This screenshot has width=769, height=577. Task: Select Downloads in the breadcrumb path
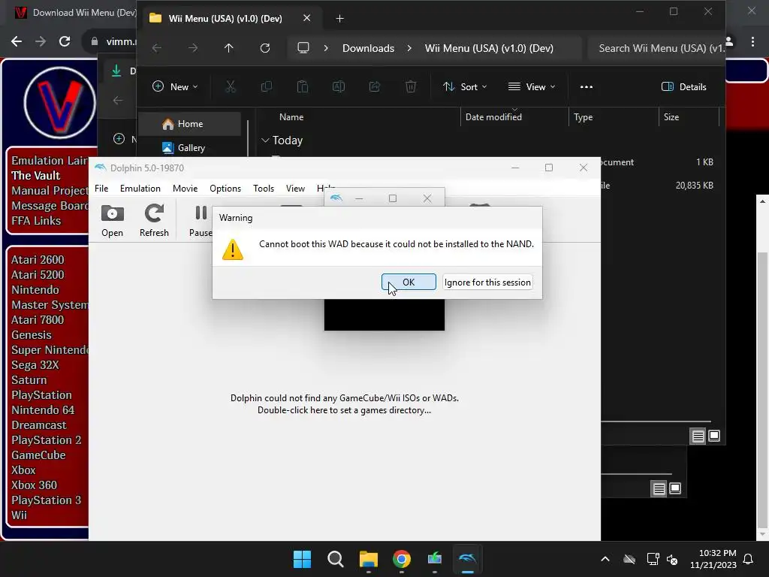tap(368, 48)
